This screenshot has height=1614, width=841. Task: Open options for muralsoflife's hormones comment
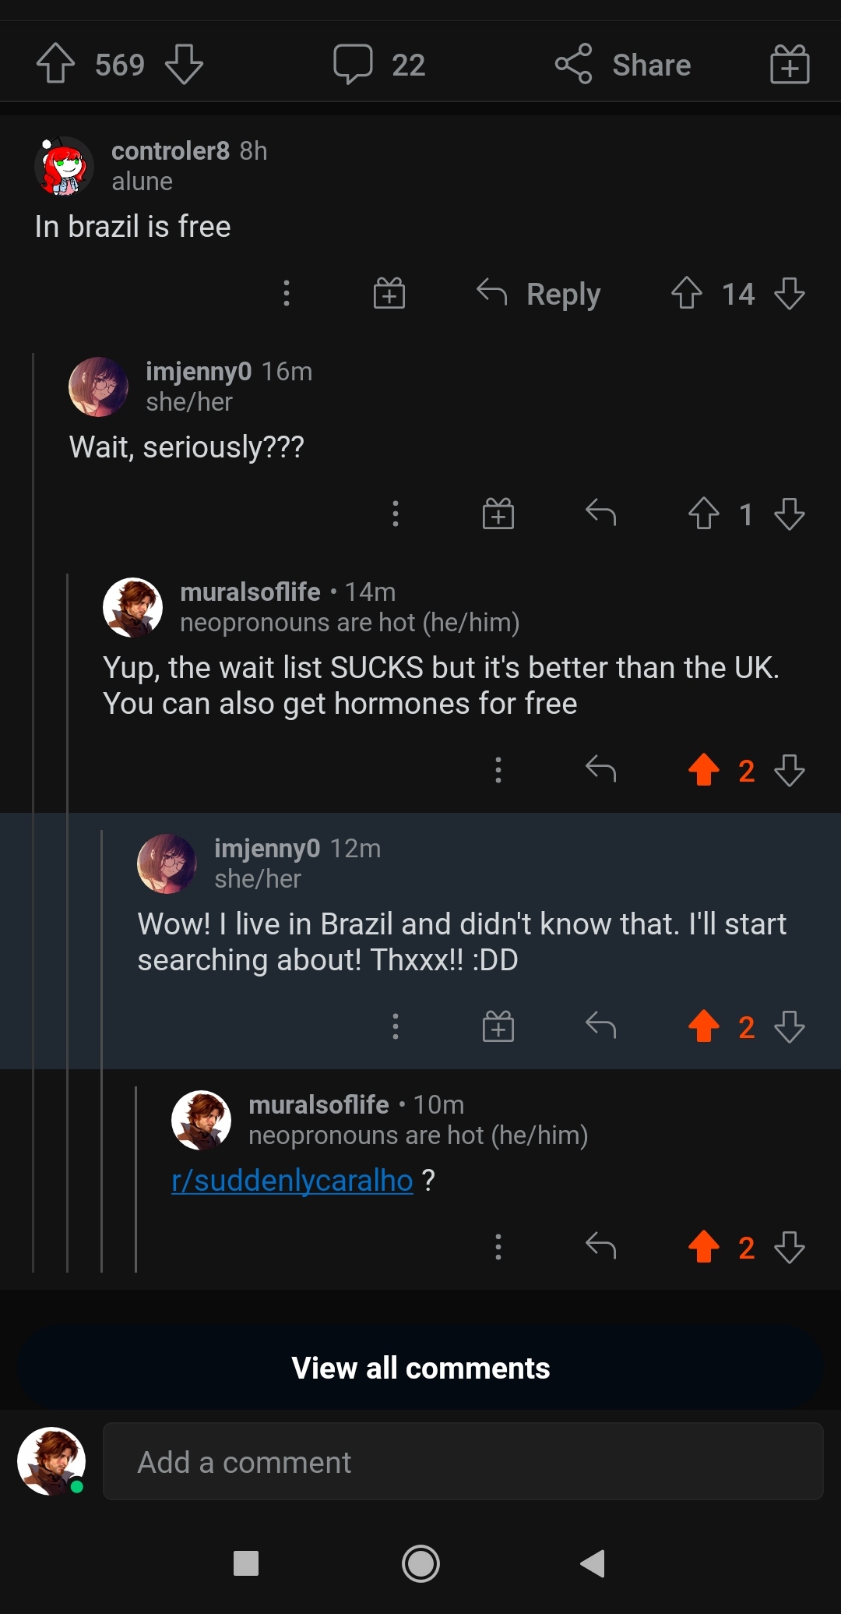(498, 770)
